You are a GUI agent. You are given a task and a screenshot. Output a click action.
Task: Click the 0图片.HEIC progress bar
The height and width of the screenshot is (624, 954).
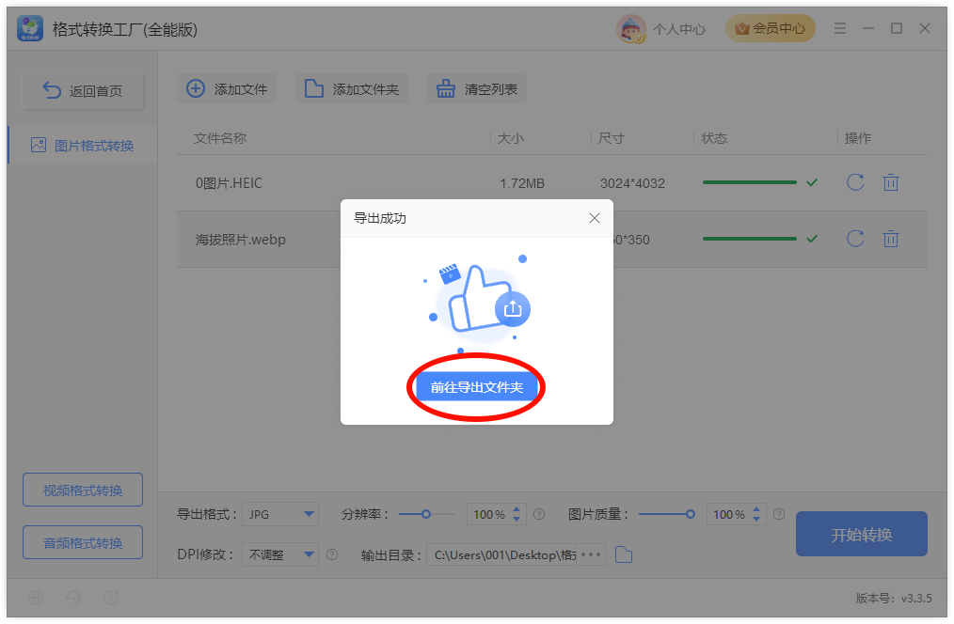pyautogui.click(x=750, y=182)
